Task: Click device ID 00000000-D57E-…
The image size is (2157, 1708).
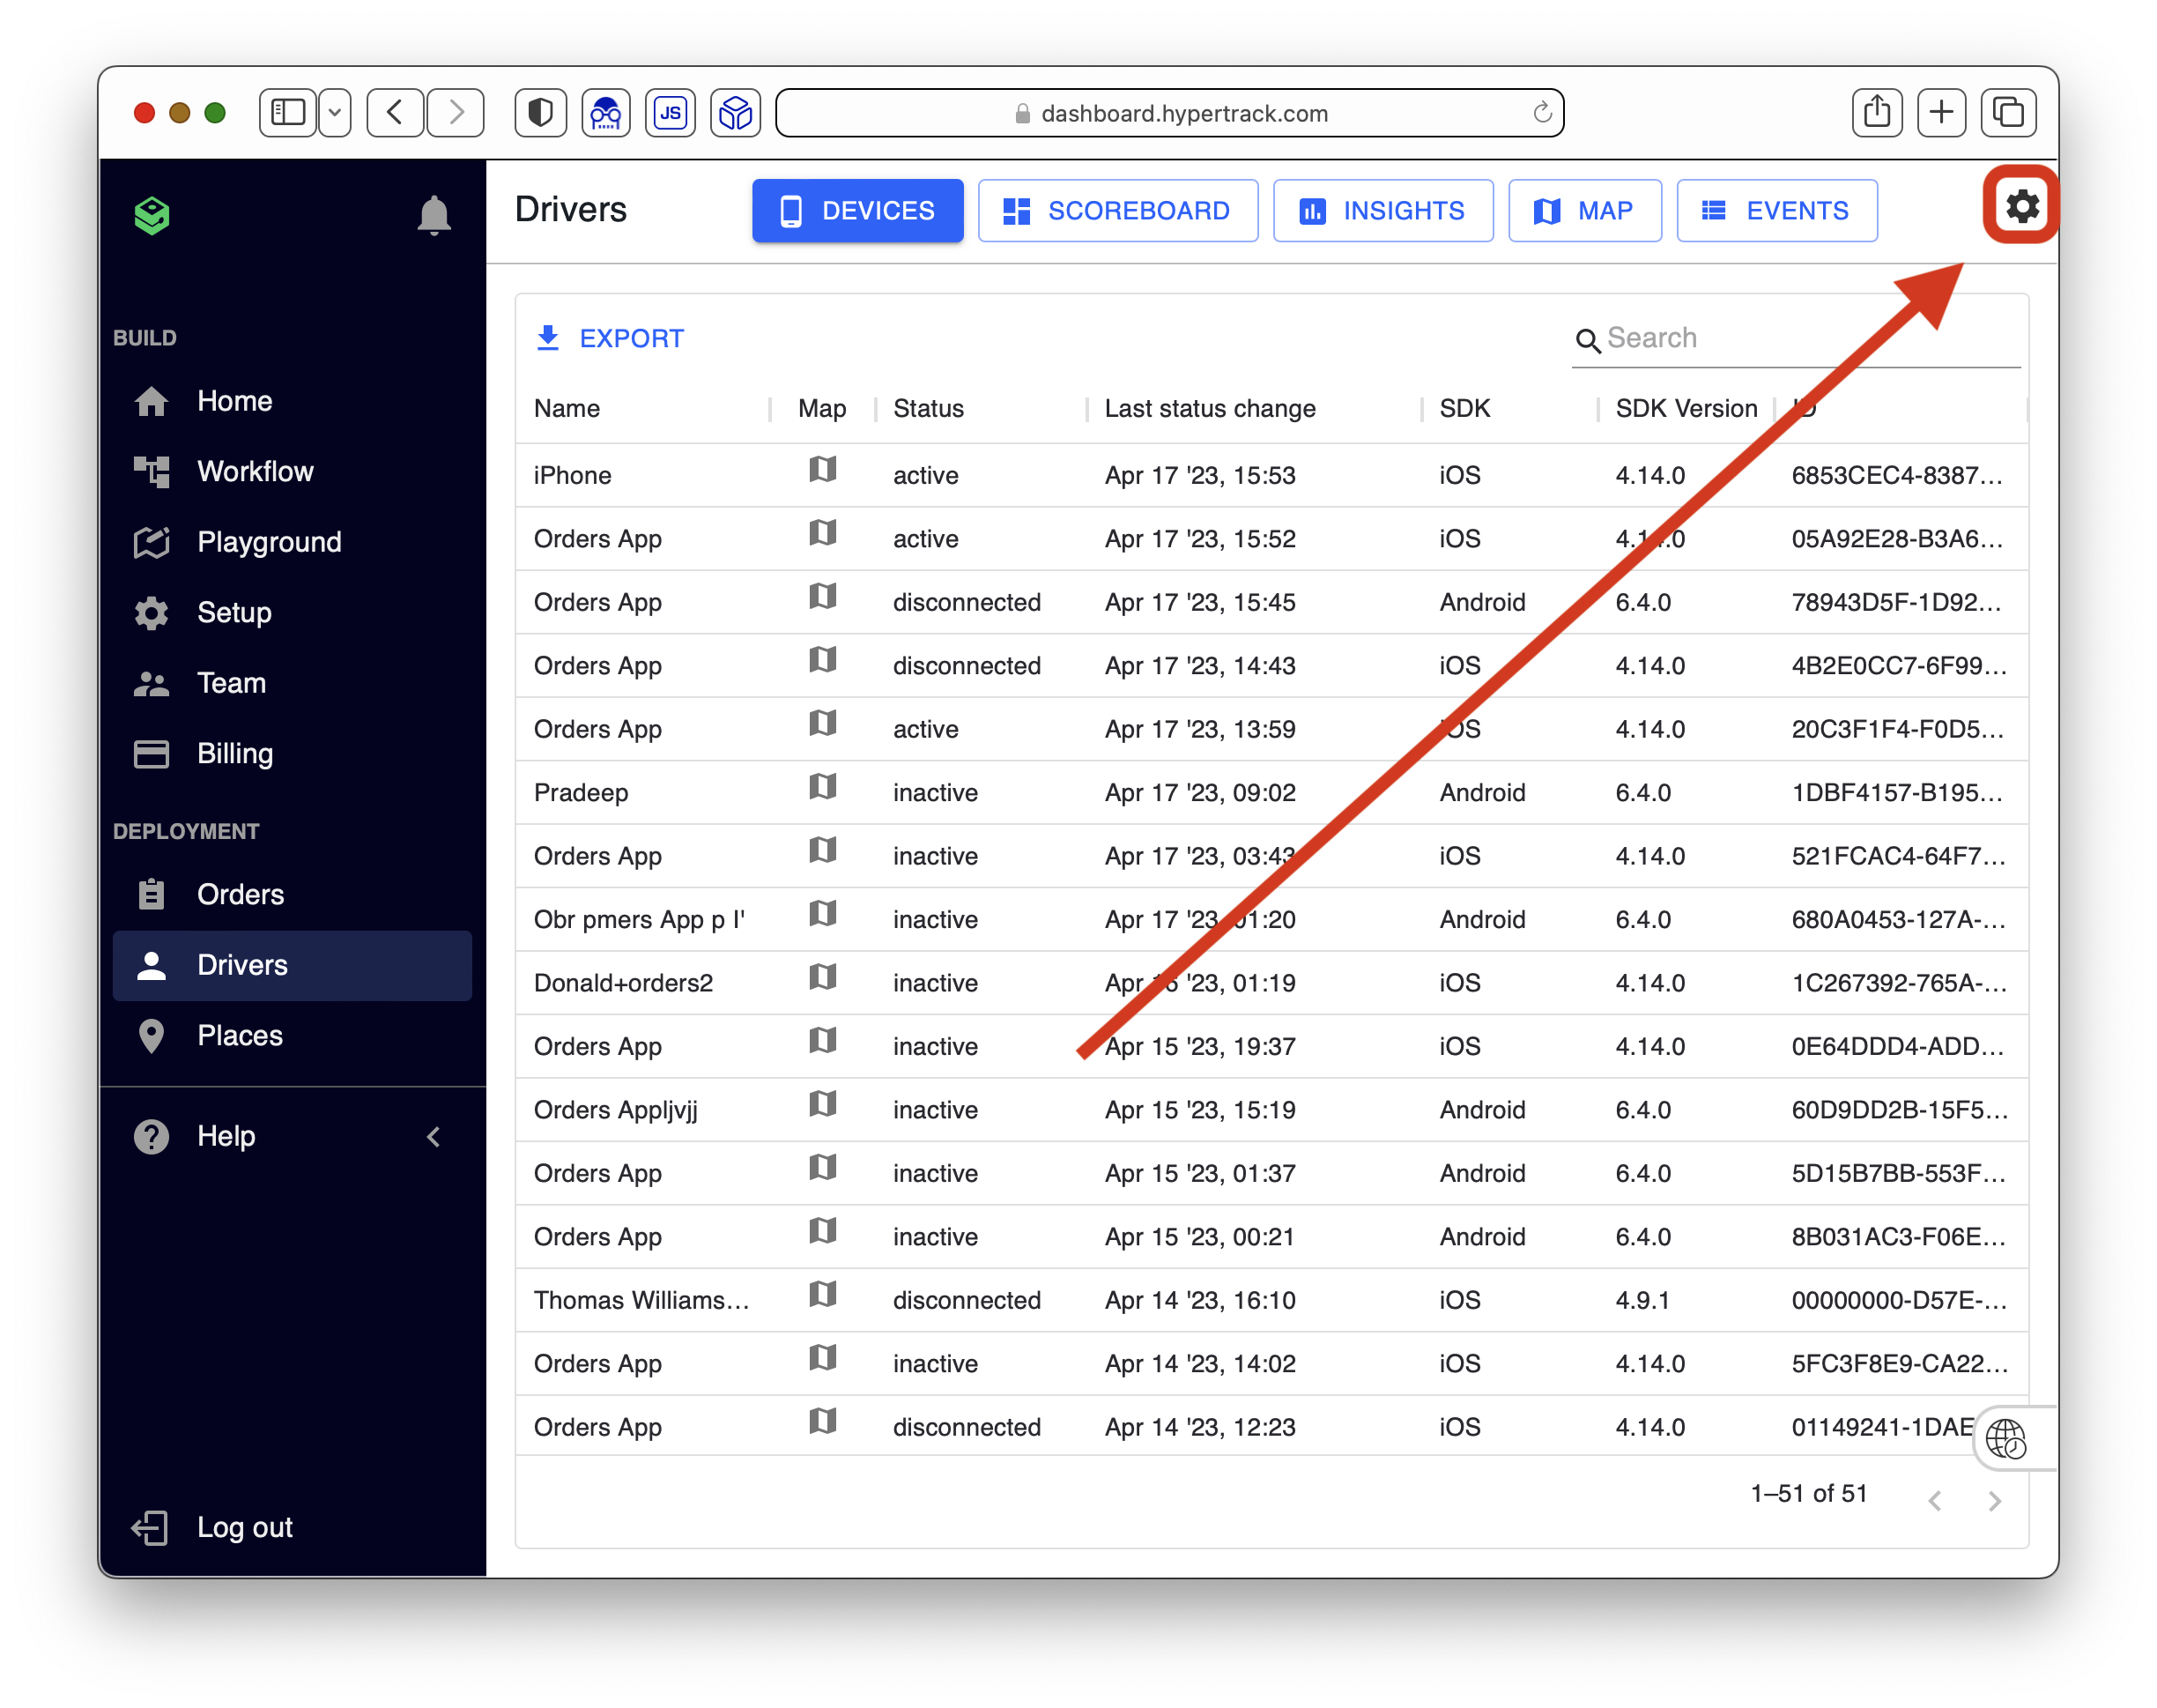Action: pyautogui.click(x=1898, y=1300)
